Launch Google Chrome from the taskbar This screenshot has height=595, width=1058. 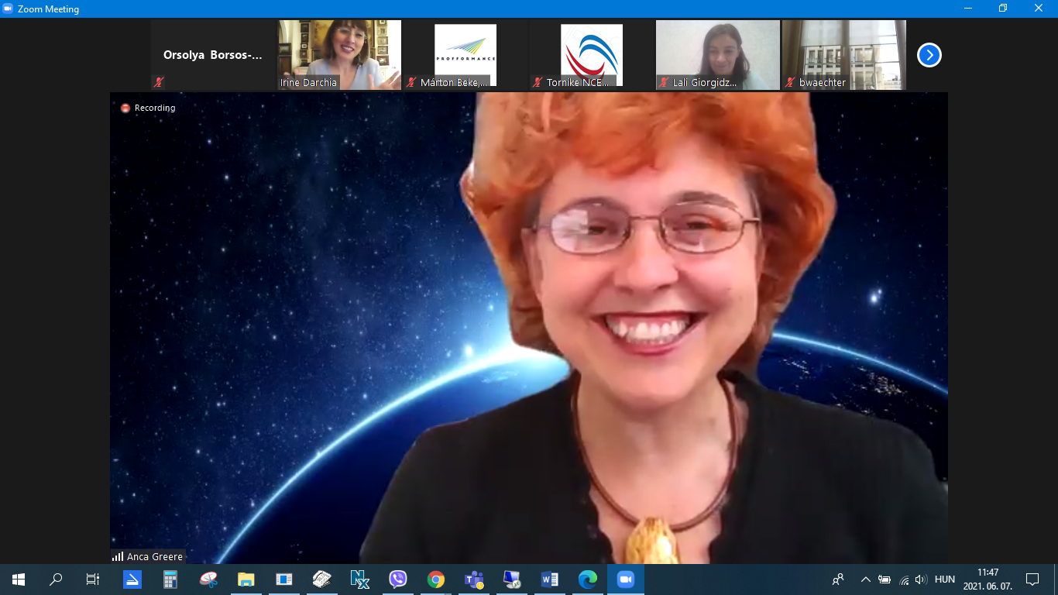(x=436, y=580)
